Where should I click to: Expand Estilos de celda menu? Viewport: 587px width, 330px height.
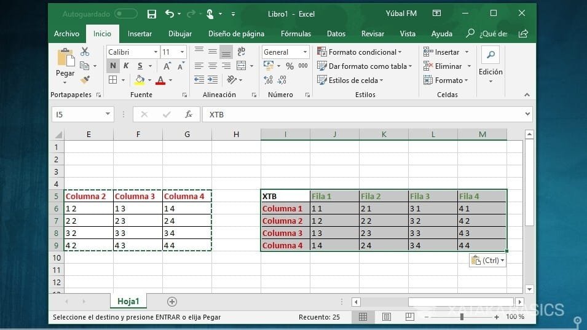(350, 80)
